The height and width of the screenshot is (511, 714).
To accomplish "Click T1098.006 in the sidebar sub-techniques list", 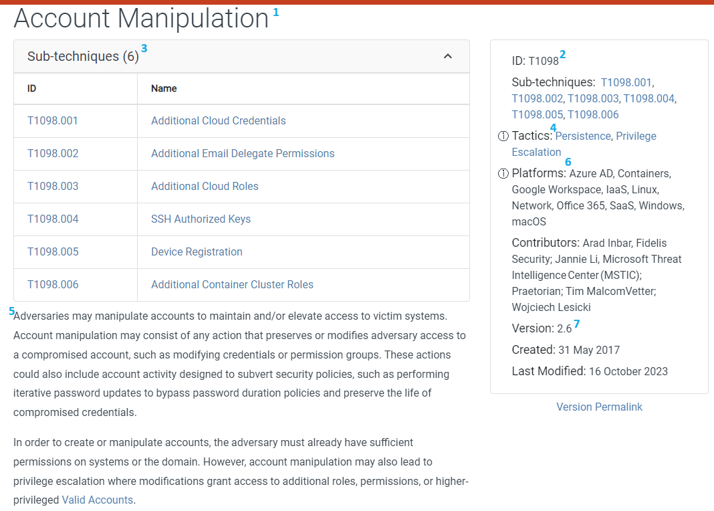I will click(x=593, y=115).
